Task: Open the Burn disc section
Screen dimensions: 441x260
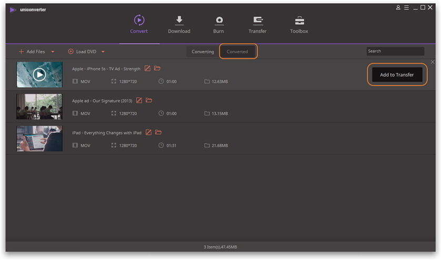Action: click(218, 20)
